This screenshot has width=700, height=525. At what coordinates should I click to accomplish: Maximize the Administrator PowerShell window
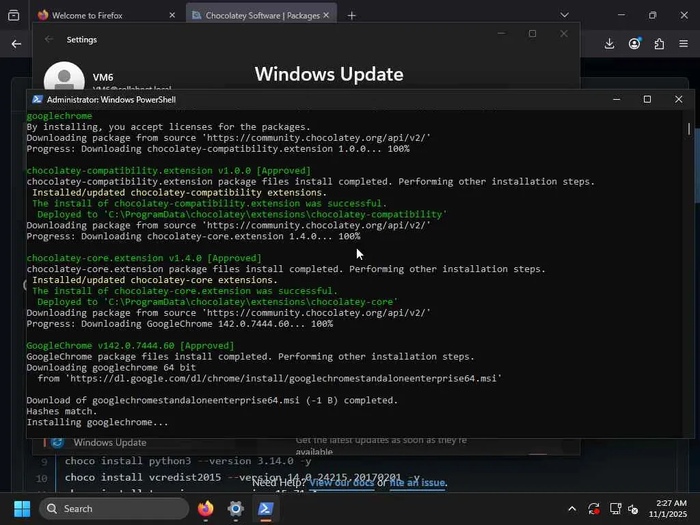pyautogui.click(x=647, y=99)
